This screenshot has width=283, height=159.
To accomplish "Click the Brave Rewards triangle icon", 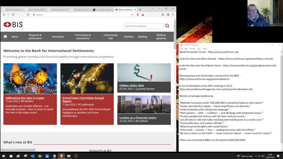I will (143, 15).
